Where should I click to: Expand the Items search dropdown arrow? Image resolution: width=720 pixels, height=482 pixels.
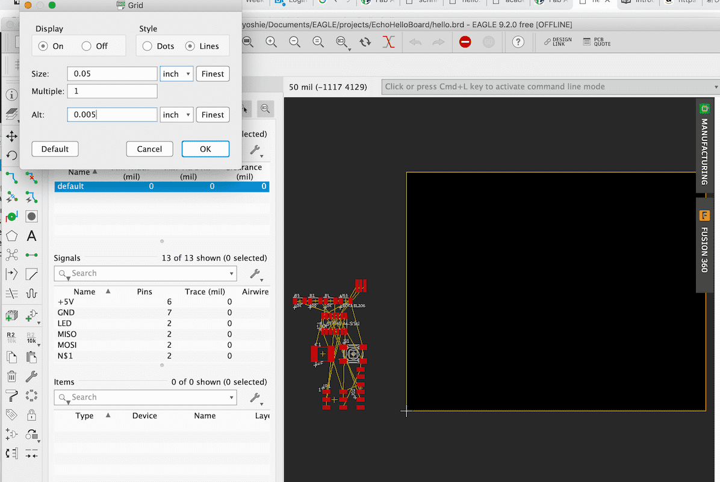pyautogui.click(x=231, y=398)
